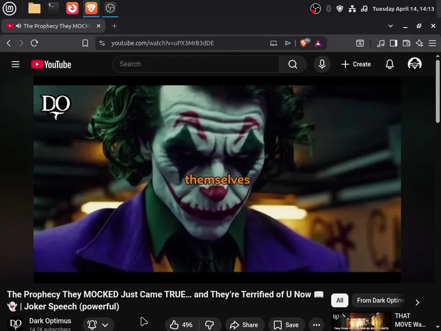Dislike this video
The width and height of the screenshot is (441, 331).
[x=210, y=325]
